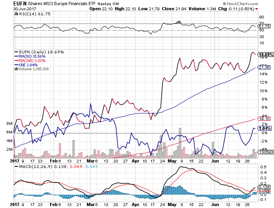The width and height of the screenshot is (274, 208).
Task: Click the 50 level on RSI axis
Action: pos(261,30)
